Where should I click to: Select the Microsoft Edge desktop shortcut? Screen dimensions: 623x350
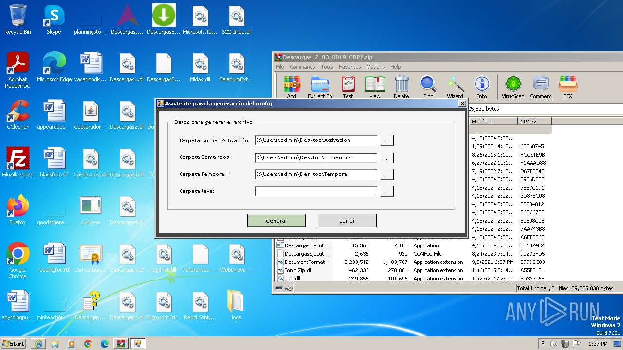point(54,67)
